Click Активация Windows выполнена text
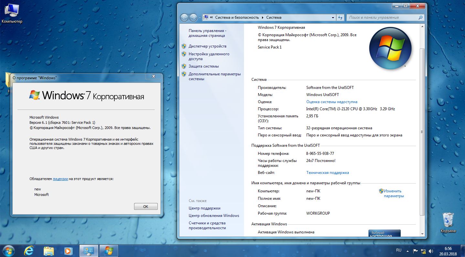465x257 pixels. tap(286, 232)
